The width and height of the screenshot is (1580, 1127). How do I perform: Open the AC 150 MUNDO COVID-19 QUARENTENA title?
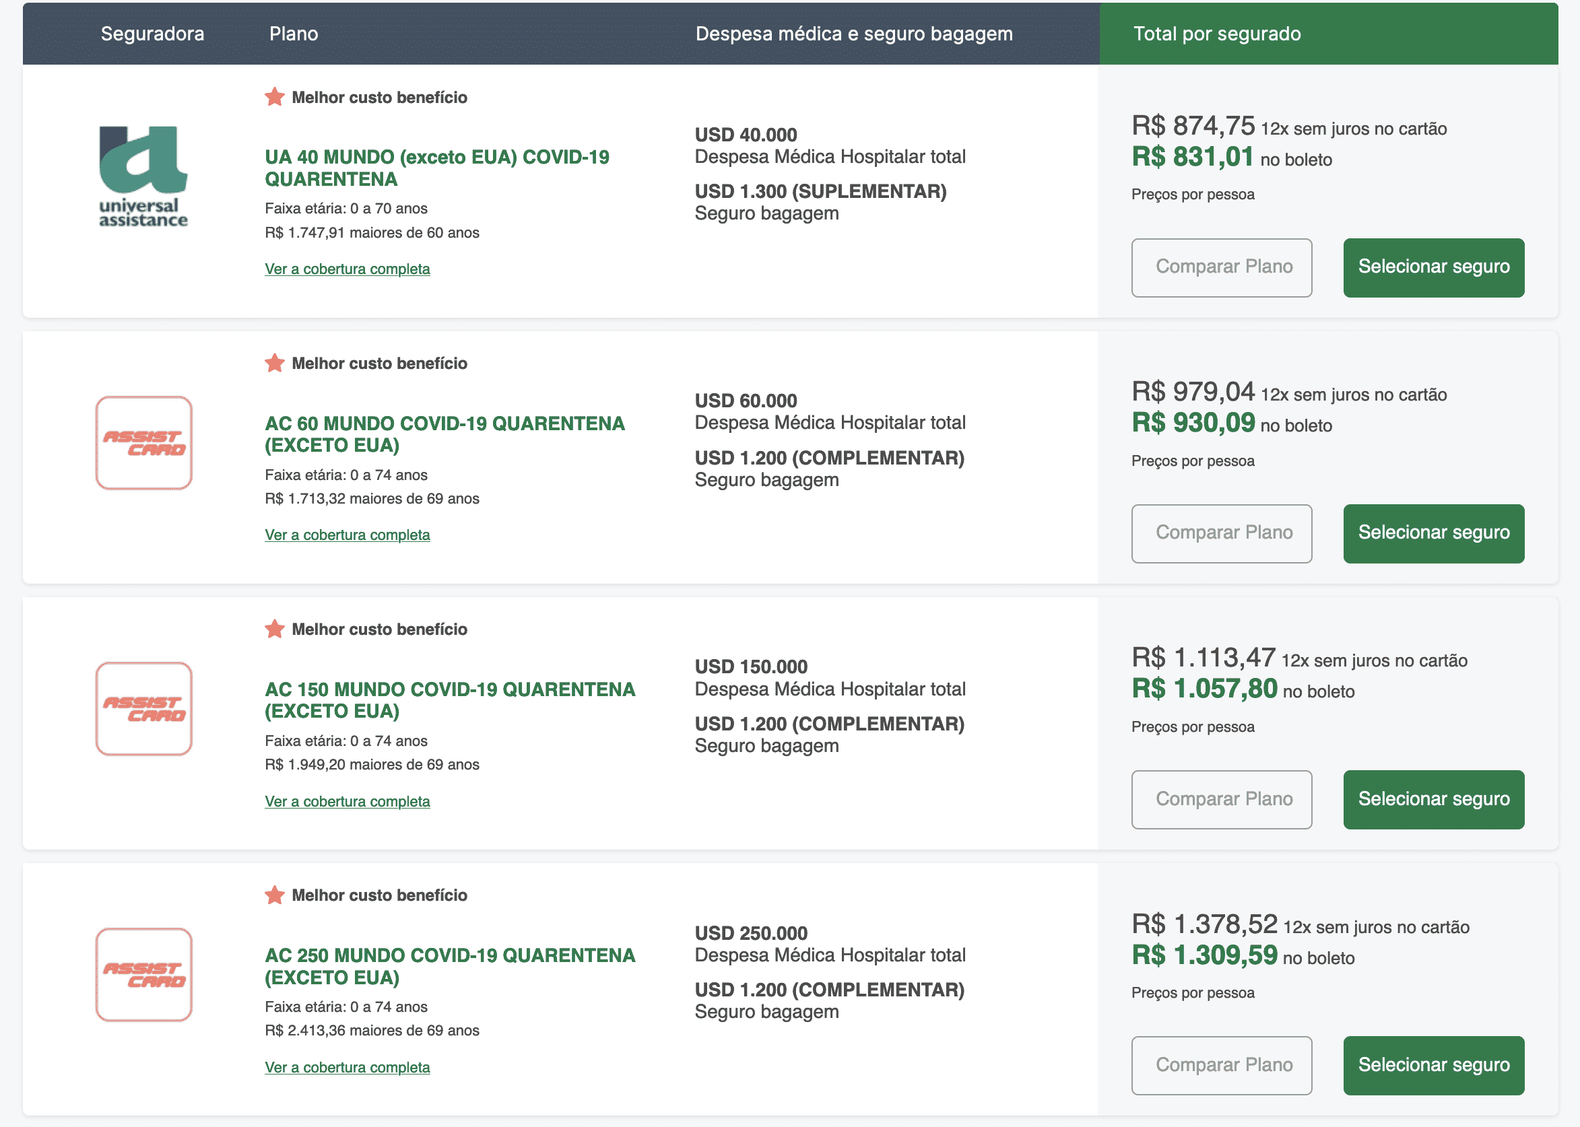pyautogui.click(x=450, y=699)
